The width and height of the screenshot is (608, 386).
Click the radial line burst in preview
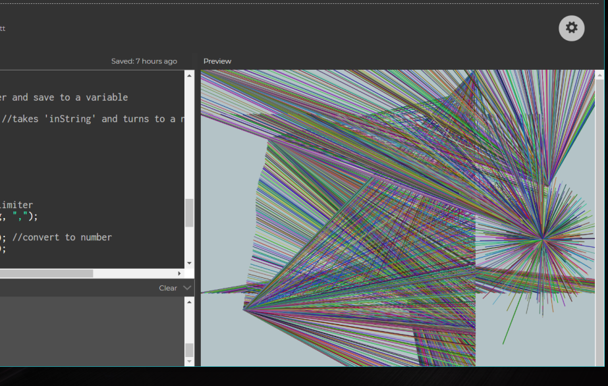point(541,238)
